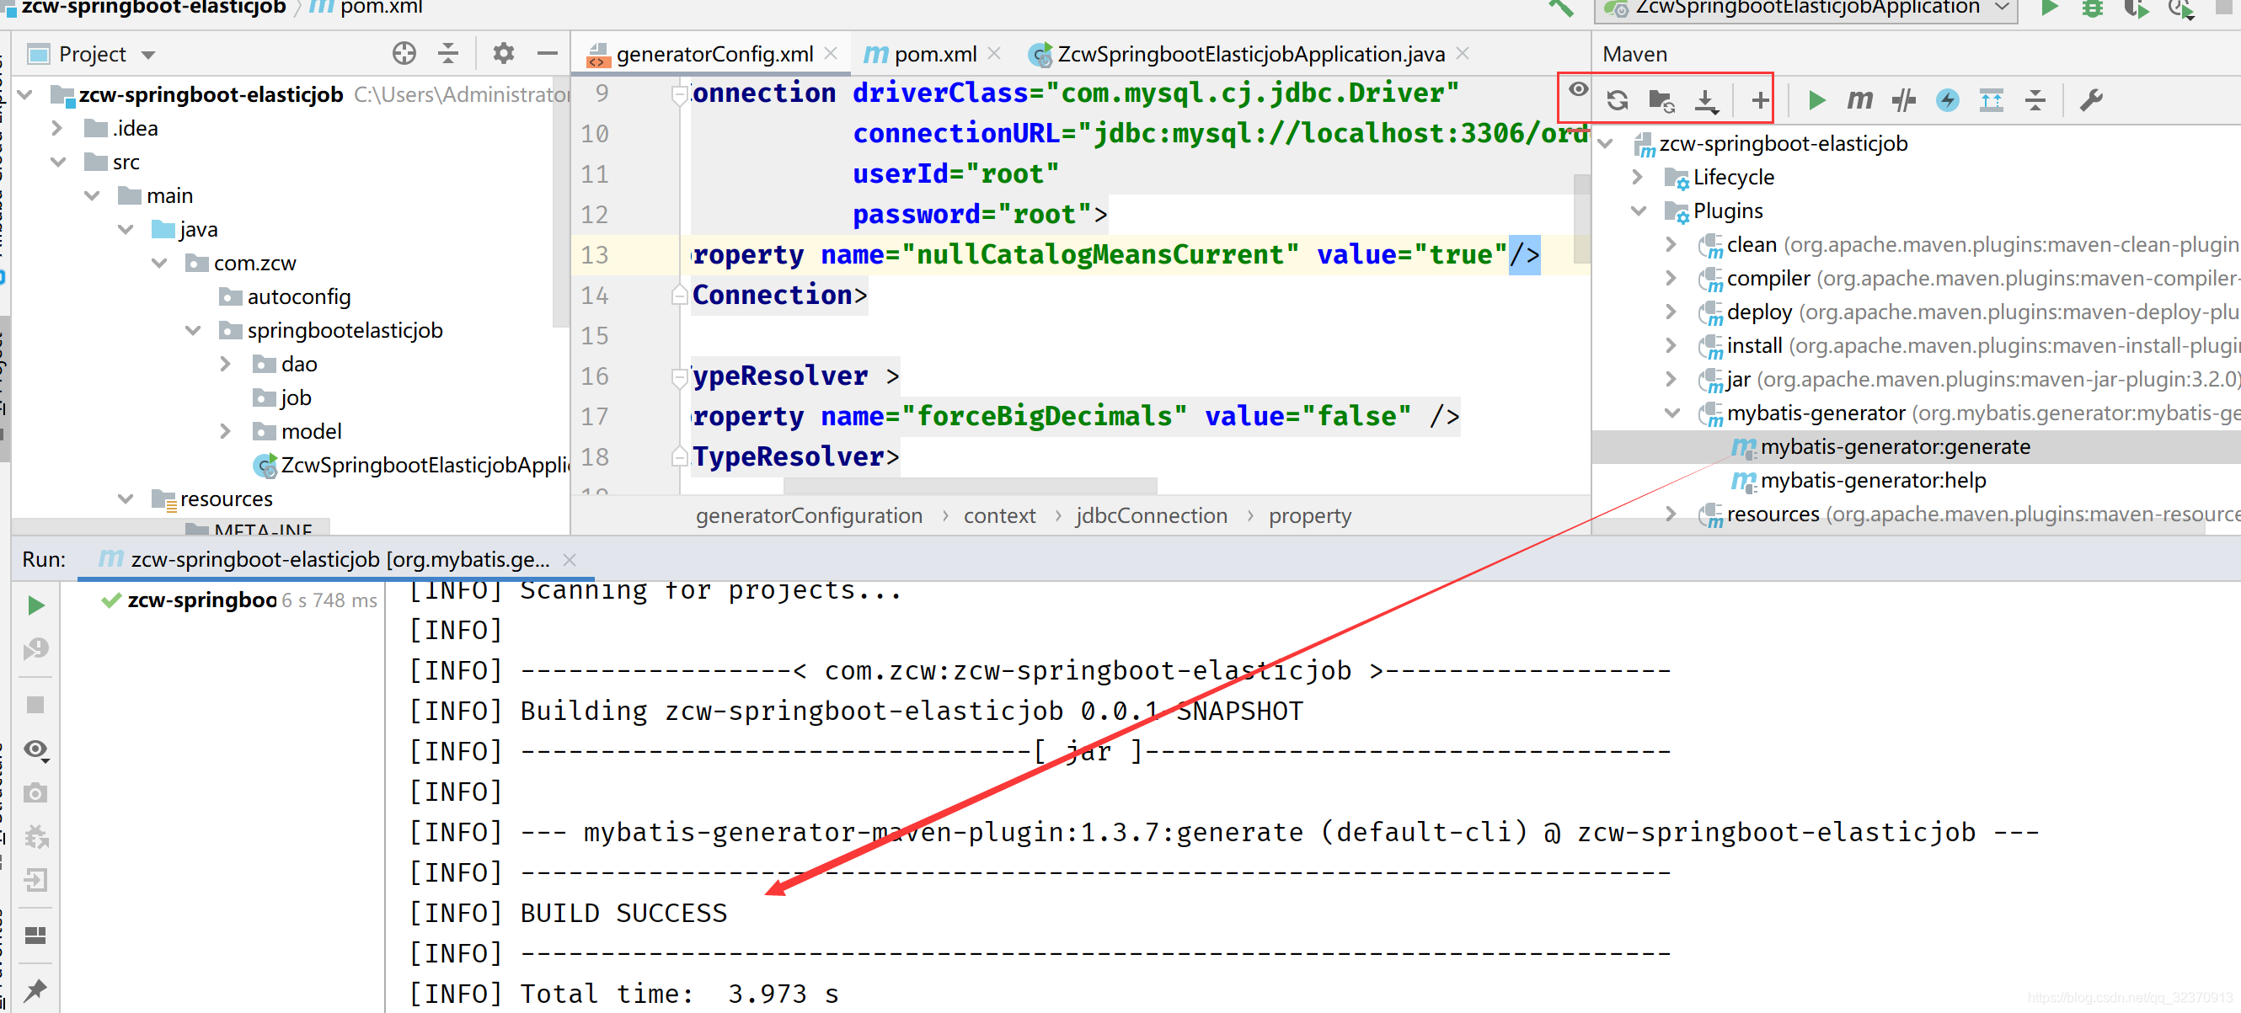The width and height of the screenshot is (2241, 1013).
Task: Click the eye icon in Maven panel
Action: click(x=1578, y=88)
